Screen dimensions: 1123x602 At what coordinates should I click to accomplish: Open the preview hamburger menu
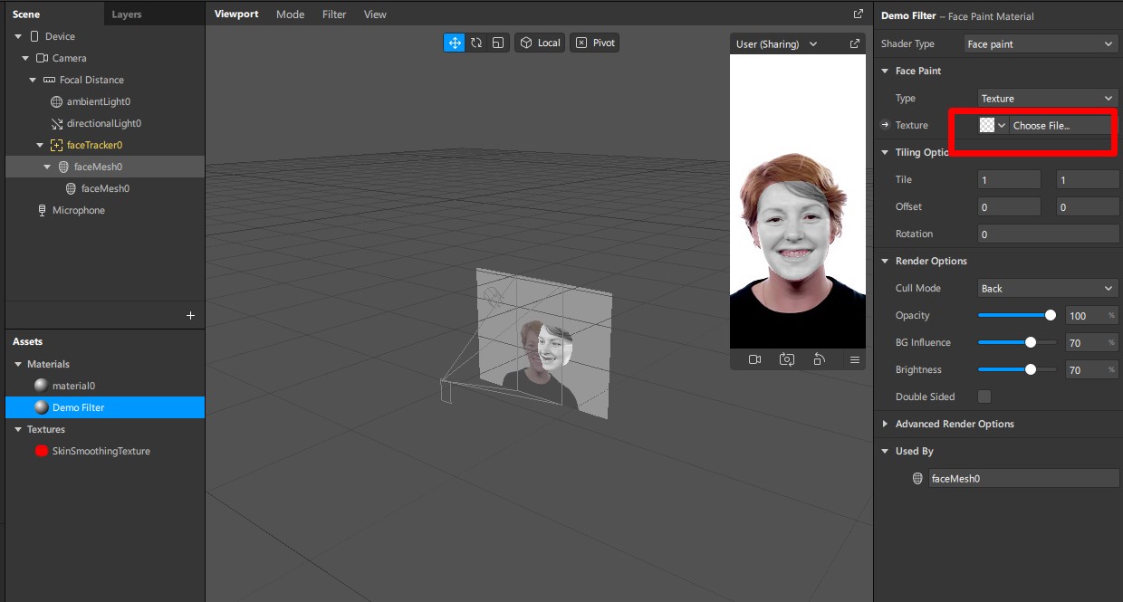854,359
